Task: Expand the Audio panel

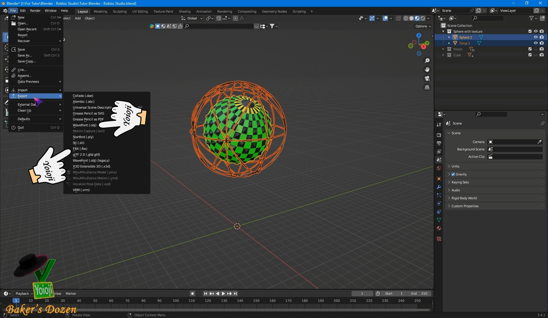Action: [x=495, y=190]
